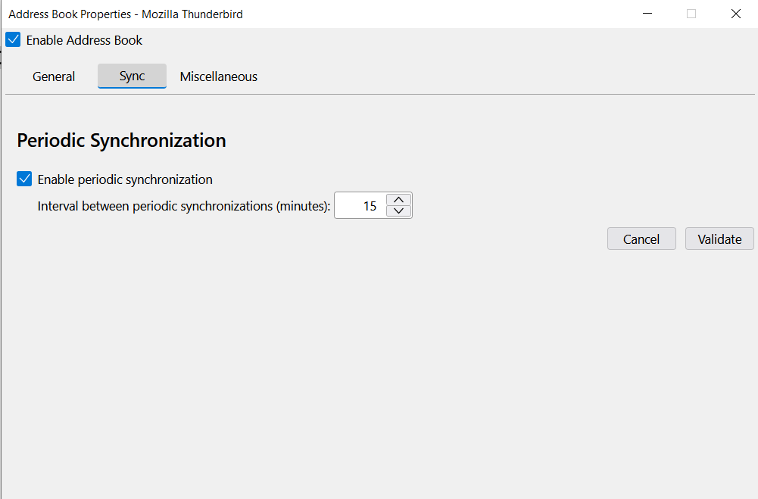Decrease sync interval with down arrow
The height and width of the screenshot is (499, 758).
398,211
